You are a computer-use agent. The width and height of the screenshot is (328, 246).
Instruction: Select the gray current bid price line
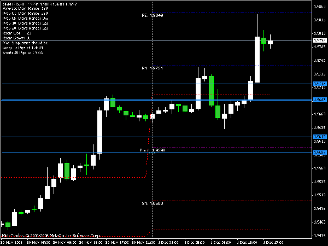(156, 41)
